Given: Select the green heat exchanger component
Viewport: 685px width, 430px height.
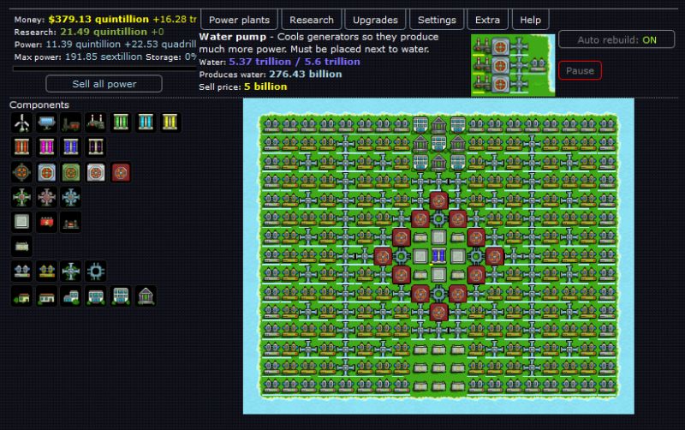Looking at the screenshot, I should 21,197.
